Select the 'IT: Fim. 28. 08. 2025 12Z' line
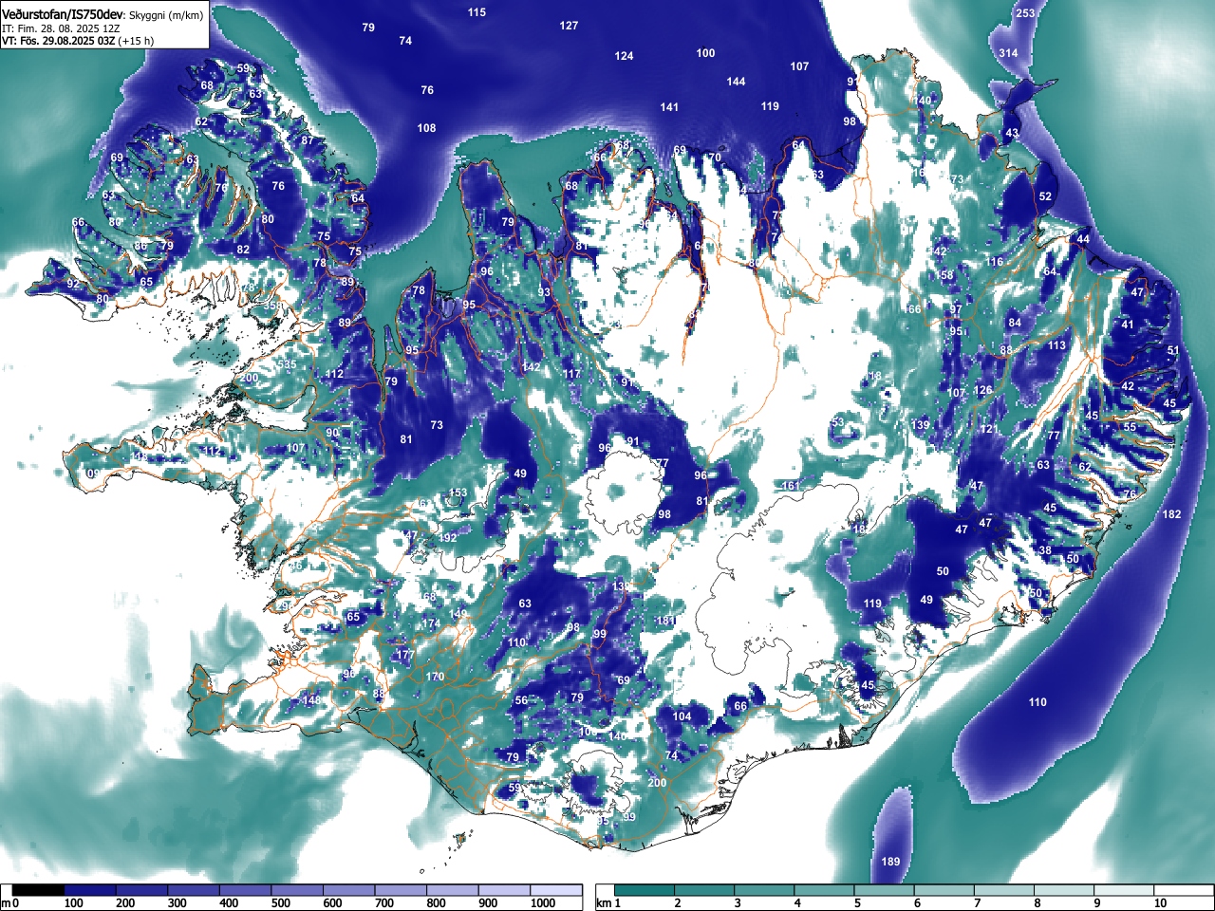Image resolution: width=1215 pixels, height=911 pixels. [x=59, y=28]
